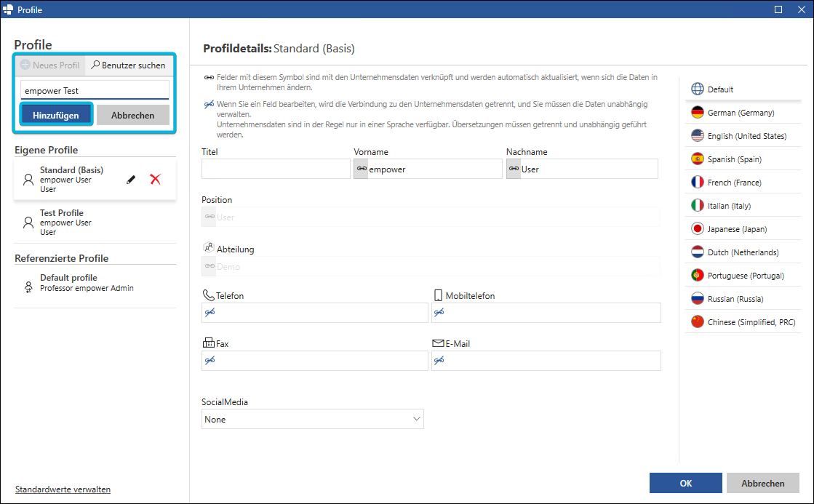Select French (France) language
This screenshot has height=504, width=814.
(743, 183)
